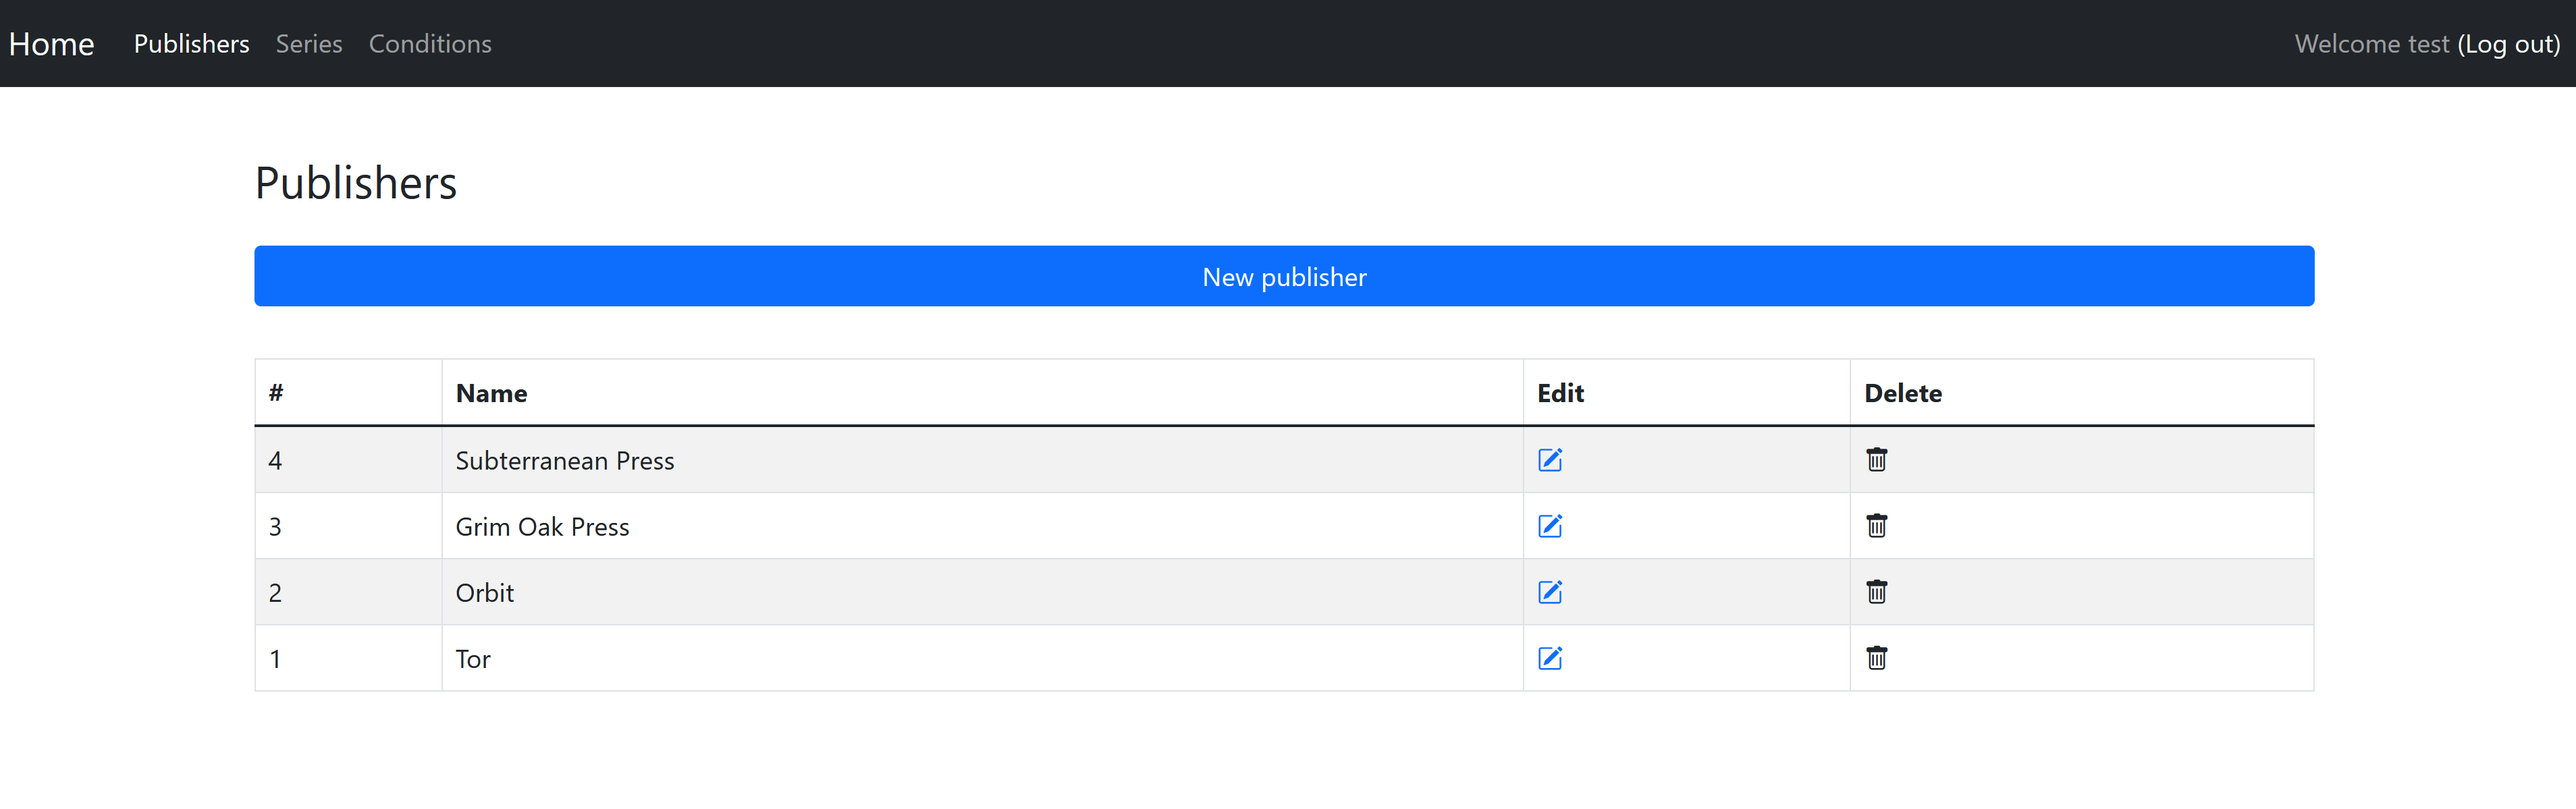Delete Grim Oak Press with trash icon

tap(1876, 526)
